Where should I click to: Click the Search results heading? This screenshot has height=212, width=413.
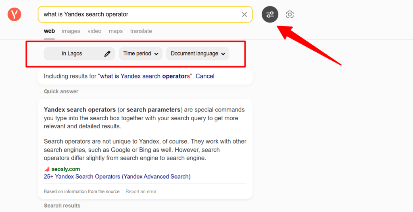62,206
